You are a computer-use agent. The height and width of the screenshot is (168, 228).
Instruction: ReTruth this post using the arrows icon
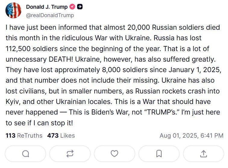click(70, 154)
